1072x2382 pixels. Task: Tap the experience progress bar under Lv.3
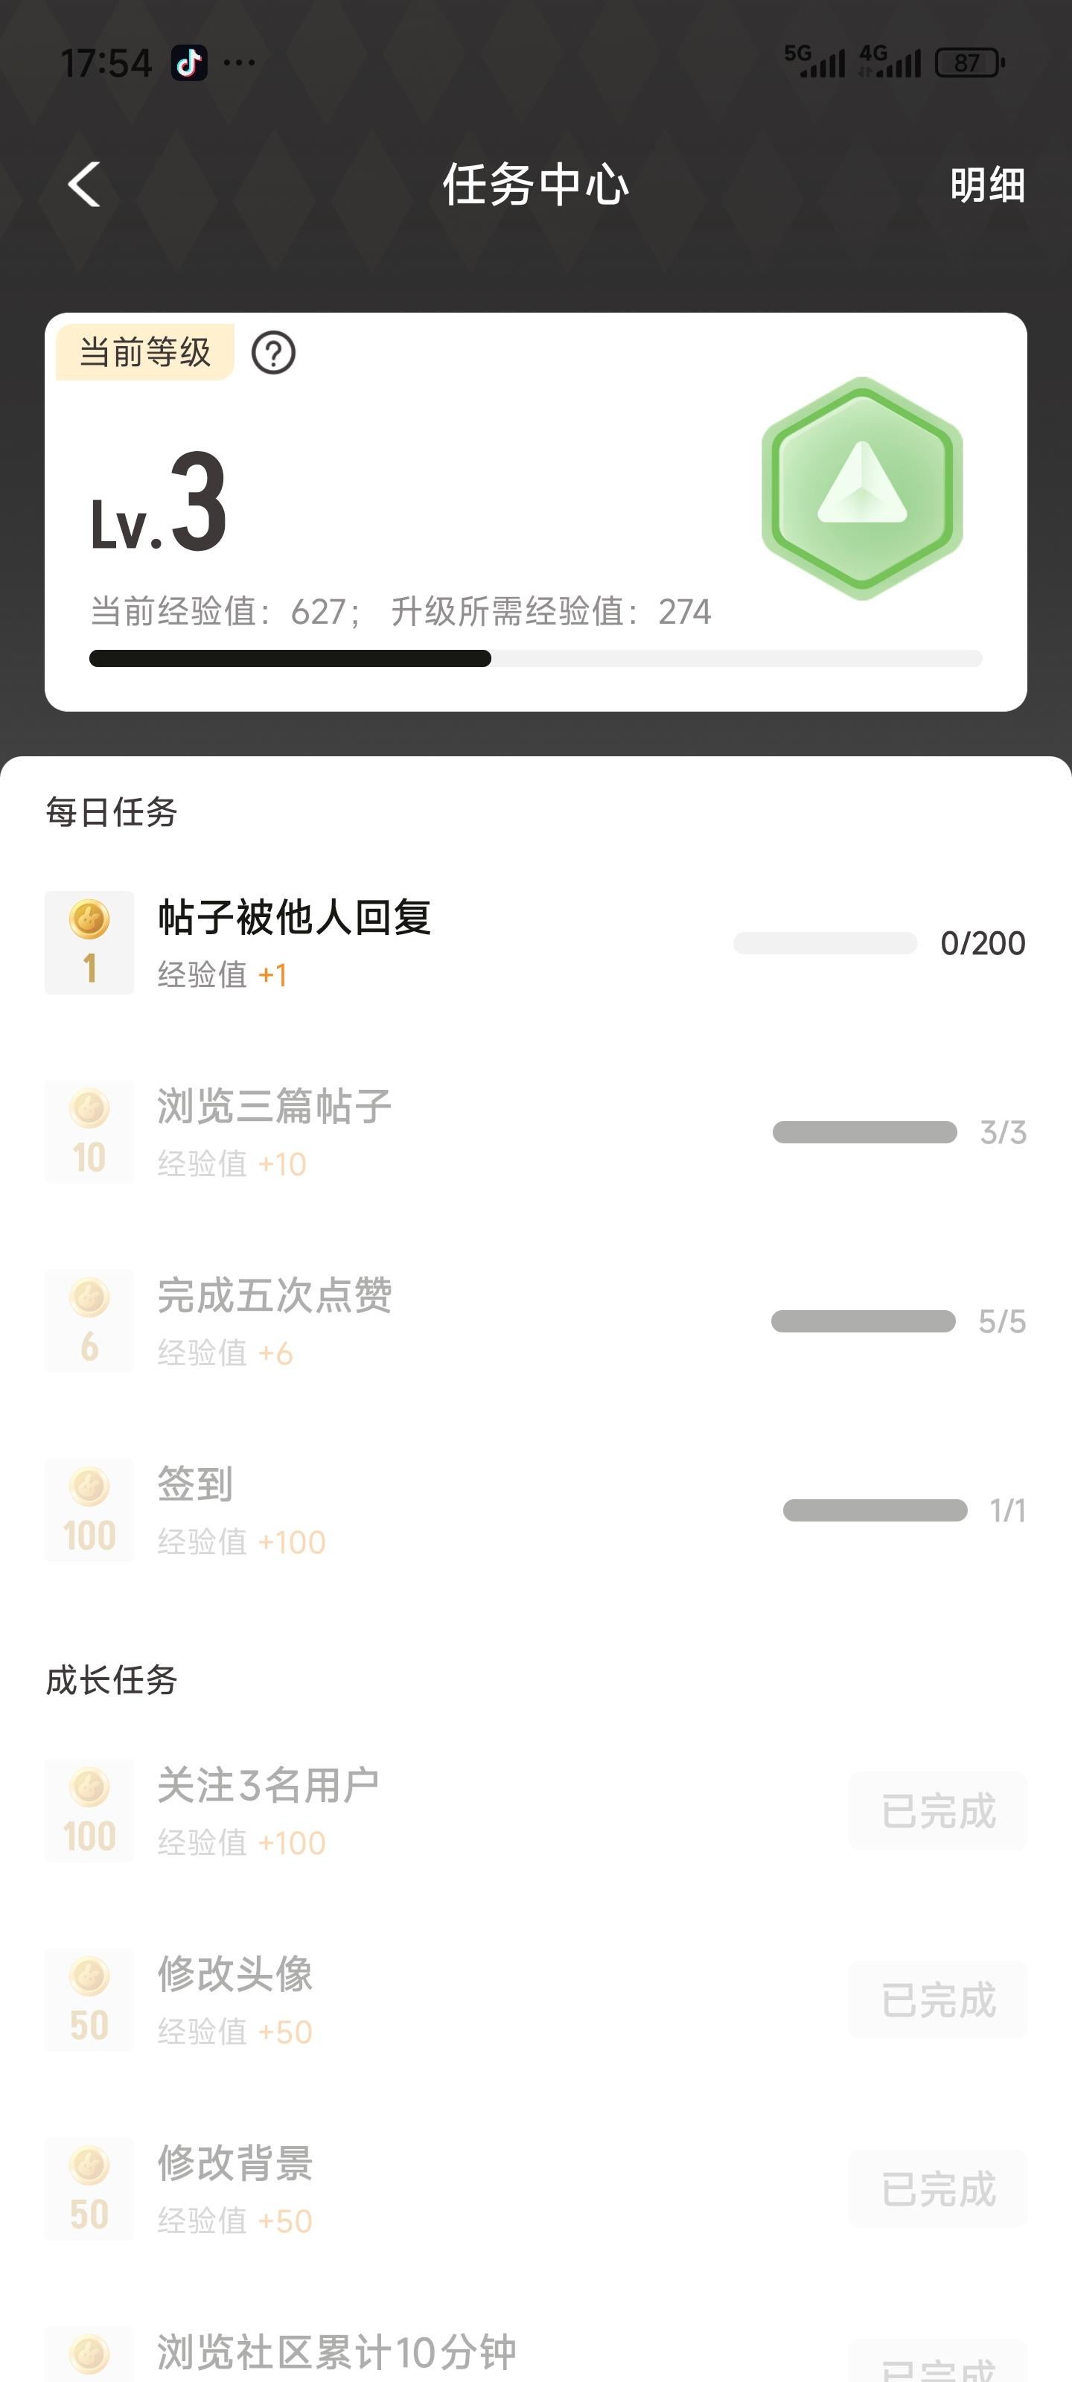535,658
